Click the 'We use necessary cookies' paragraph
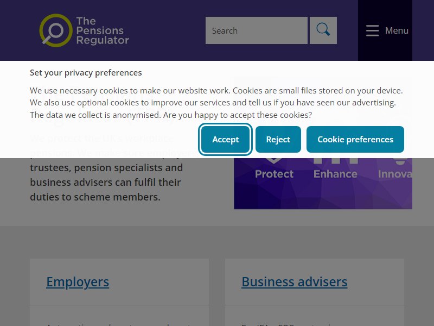The width and height of the screenshot is (434, 326). [216, 103]
